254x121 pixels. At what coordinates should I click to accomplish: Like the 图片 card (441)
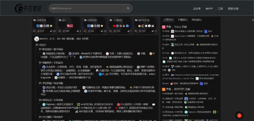tap(66, 31)
